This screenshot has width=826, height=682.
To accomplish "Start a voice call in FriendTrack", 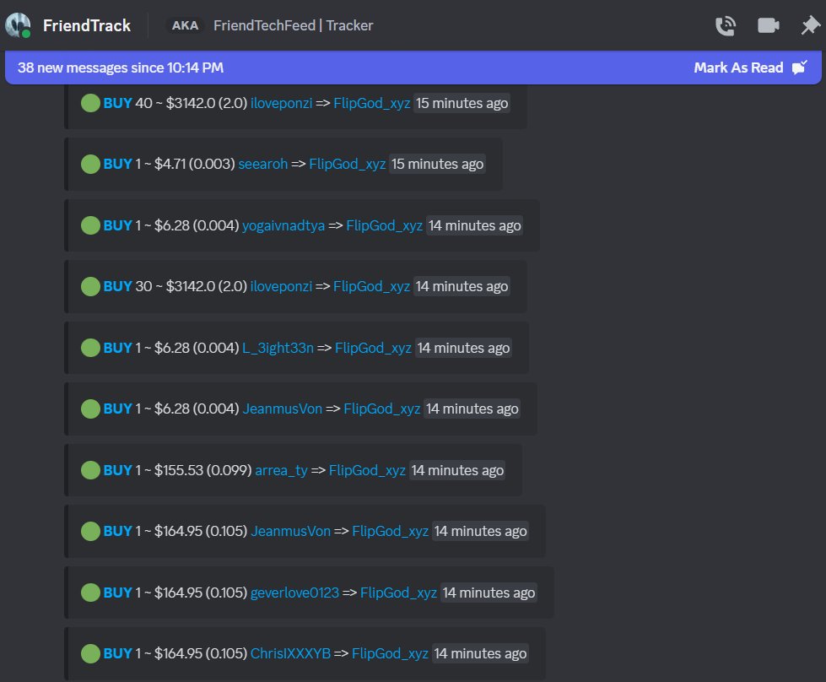I will point(725,25).
